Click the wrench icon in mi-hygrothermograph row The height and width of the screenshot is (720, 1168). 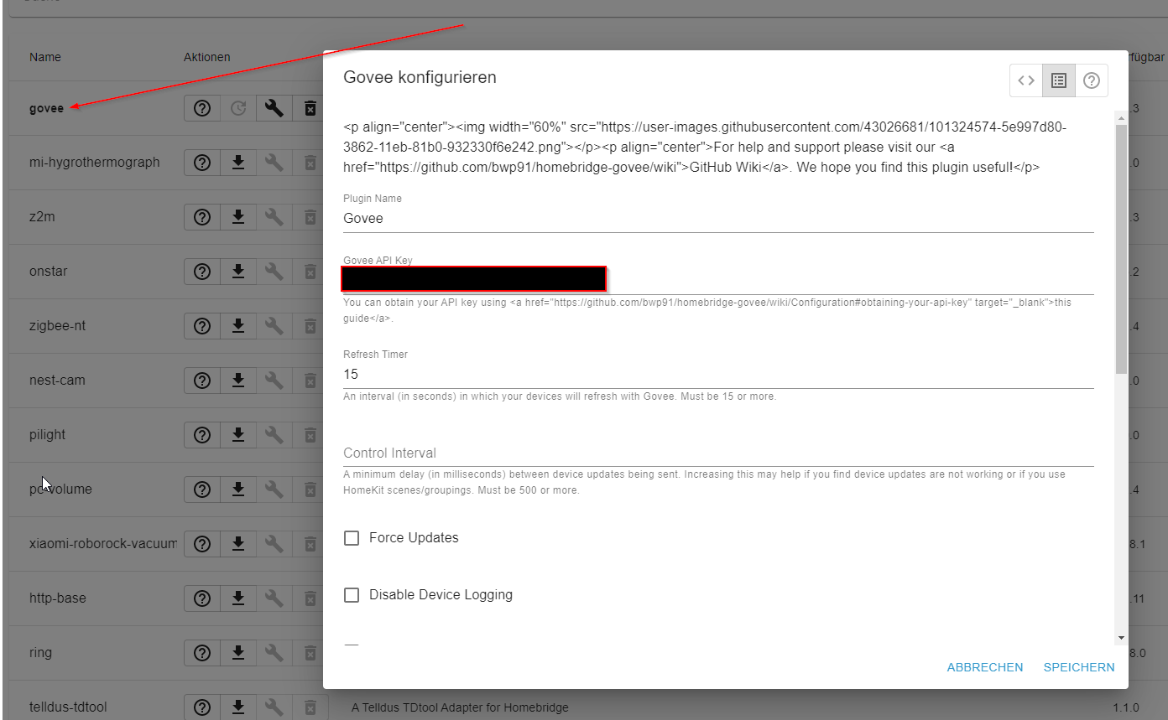(274, 163)
